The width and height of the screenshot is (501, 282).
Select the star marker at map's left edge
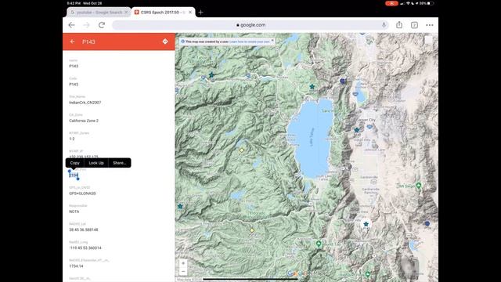coord(180,206)
